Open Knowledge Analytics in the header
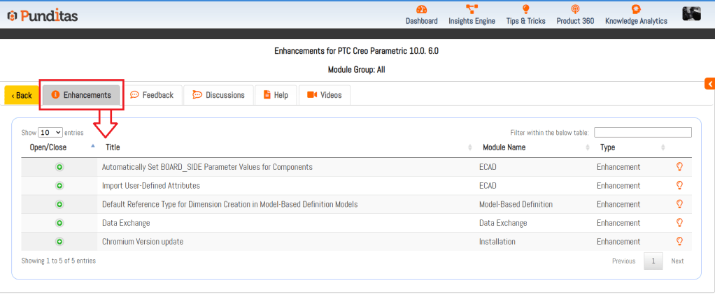715x297 pixels. click(635, 10)
